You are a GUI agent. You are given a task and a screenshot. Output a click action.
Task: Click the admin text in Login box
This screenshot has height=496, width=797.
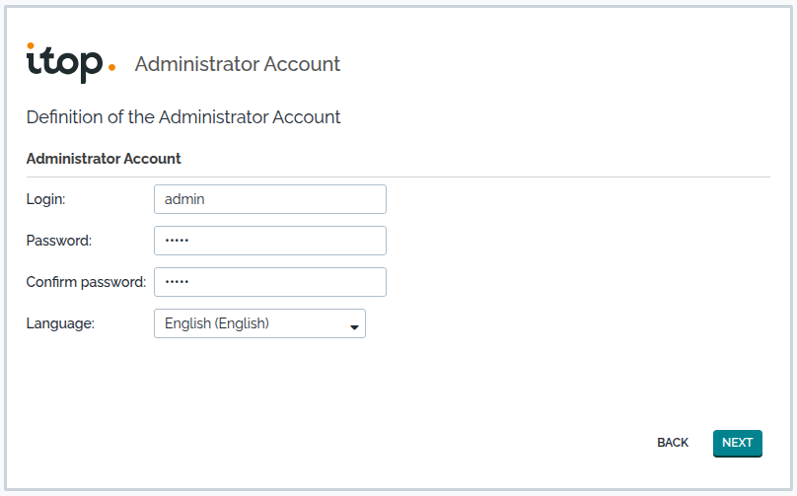pos(184,199)
